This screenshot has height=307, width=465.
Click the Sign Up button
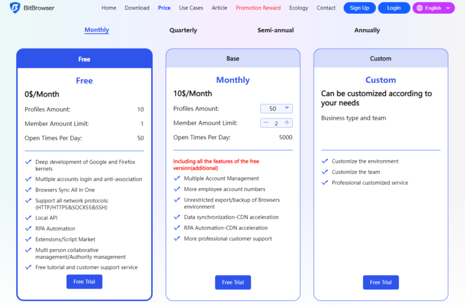click(360, 8)
